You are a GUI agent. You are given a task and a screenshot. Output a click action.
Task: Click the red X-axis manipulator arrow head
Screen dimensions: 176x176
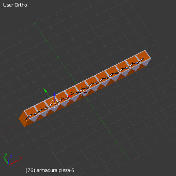tap(70, 96)
